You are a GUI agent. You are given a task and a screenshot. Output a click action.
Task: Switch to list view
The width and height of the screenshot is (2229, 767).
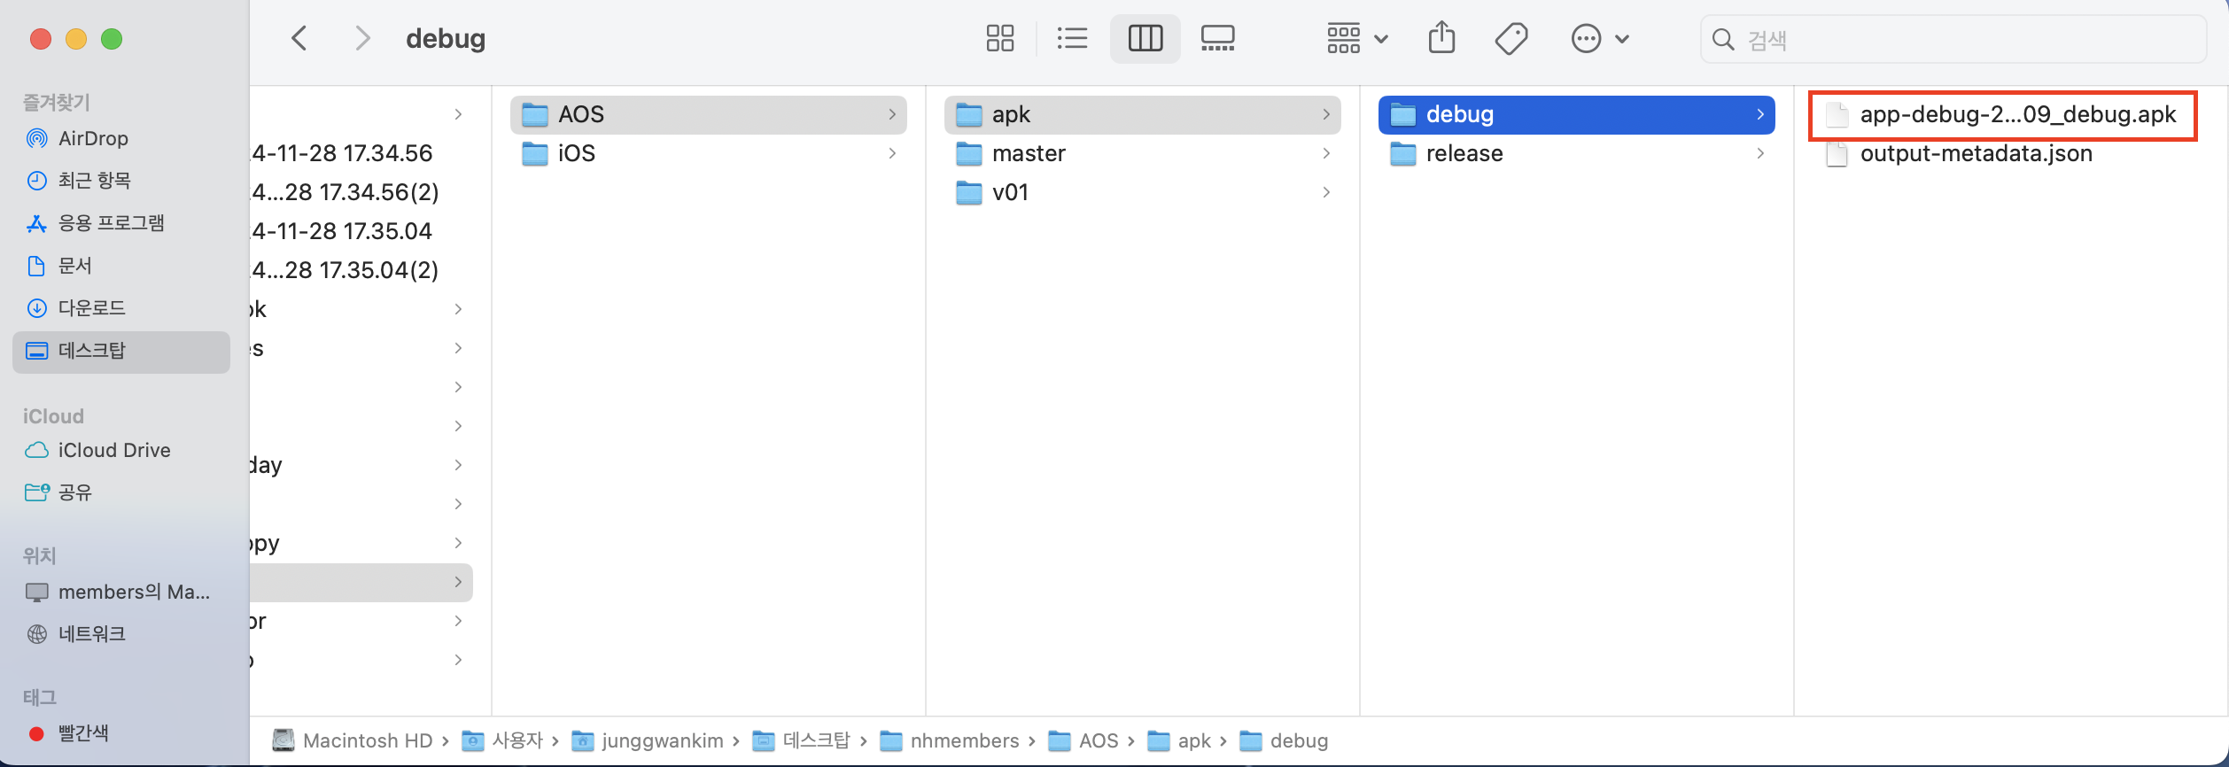[1072, 39]
